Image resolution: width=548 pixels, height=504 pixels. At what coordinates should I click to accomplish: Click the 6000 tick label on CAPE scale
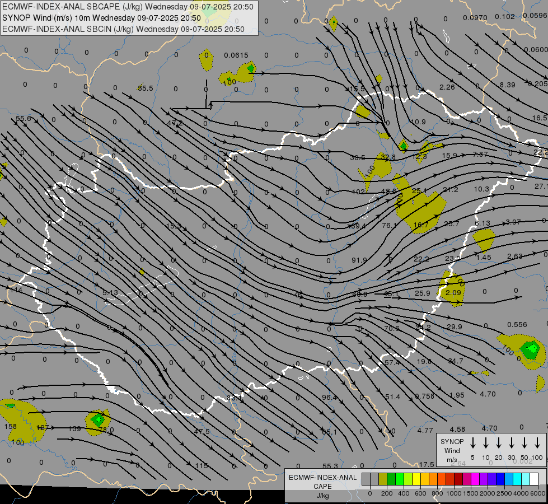(x=538, y=493)
